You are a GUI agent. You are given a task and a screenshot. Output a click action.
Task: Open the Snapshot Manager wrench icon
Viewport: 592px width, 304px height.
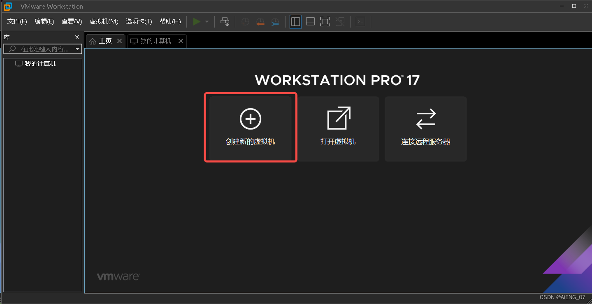[275, 22]
